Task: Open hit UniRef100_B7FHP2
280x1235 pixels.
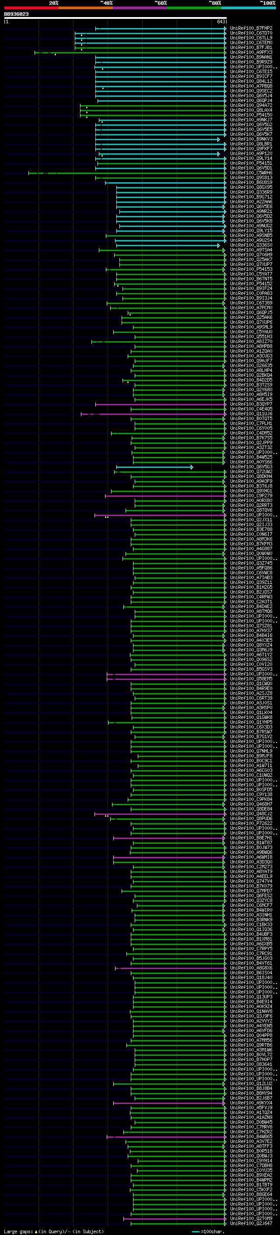Action: click(x=251, y=28)
